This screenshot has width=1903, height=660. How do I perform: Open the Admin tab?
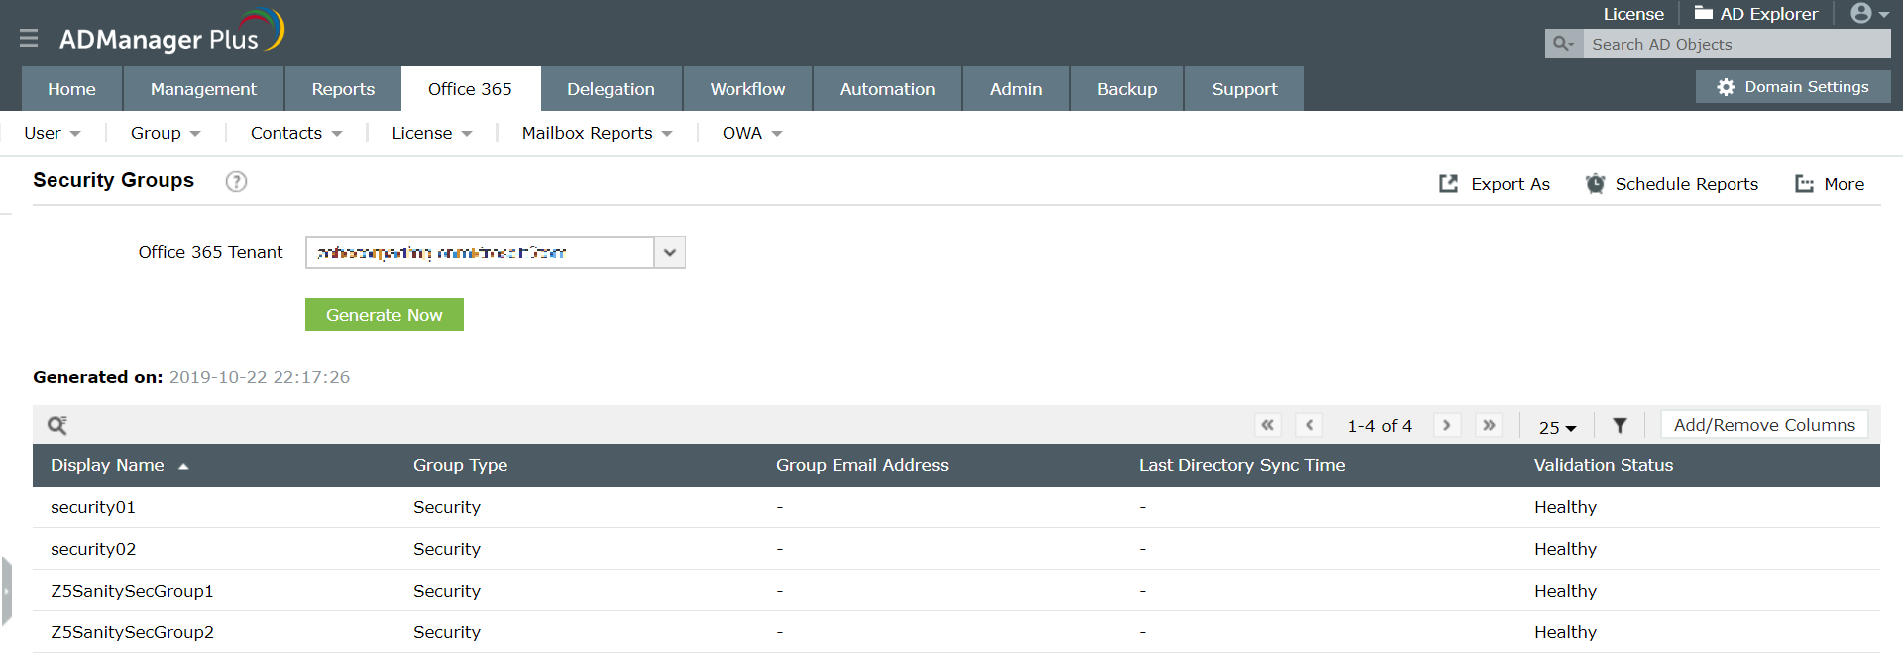pos(1016,89)
